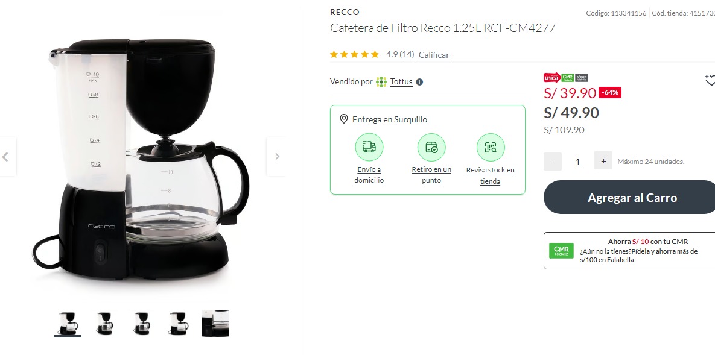The height and width of the screenshot is (355, 715).
Task: Show previous product image with left arrow
Action: (x=6, y=157)
